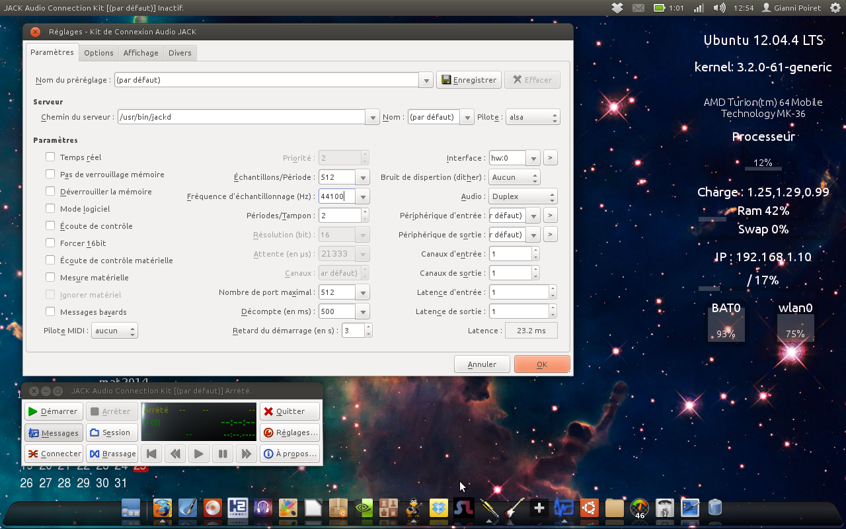Toggle the Forcer 16bit checkbox
846x529 pixels.
[50, 243]
